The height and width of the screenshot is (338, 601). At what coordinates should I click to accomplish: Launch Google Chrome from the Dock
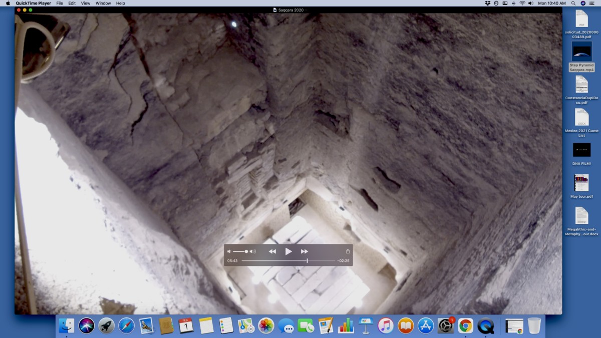[466, 325]
